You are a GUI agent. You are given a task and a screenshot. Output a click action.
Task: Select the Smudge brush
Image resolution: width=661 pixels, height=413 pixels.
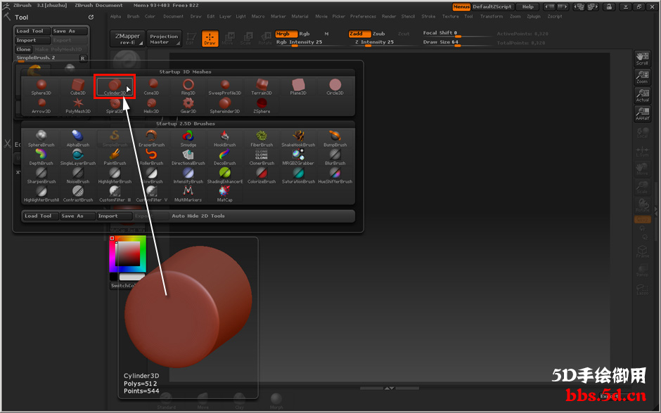point(188,138)
